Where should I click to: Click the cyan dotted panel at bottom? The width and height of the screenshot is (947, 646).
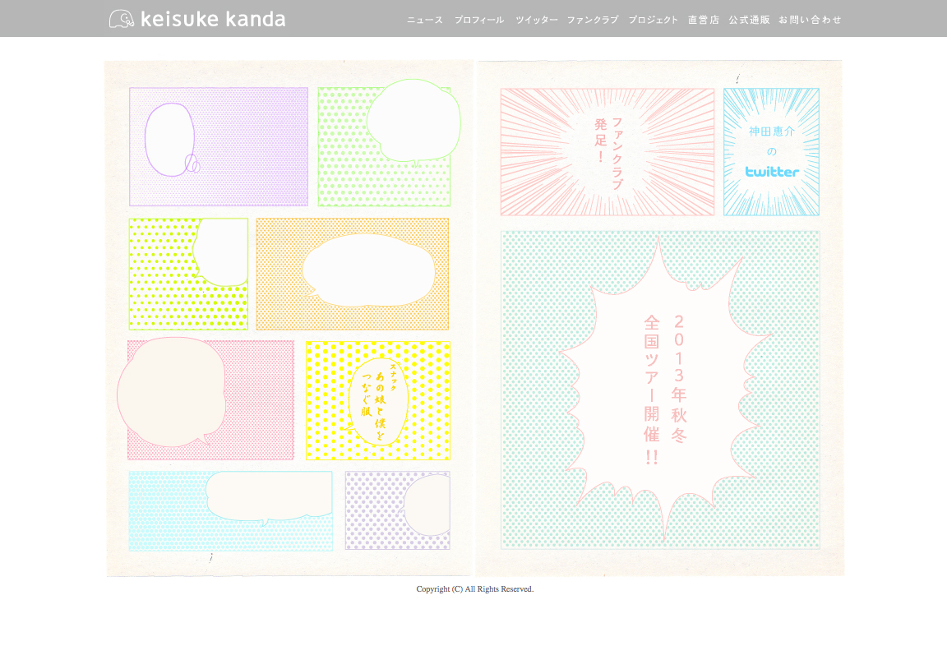pos(230,510)
